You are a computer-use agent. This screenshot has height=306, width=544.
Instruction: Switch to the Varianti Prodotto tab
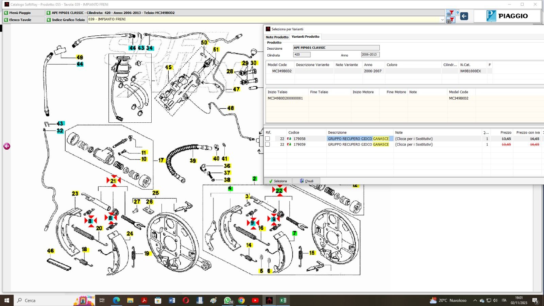coord(305,37)
